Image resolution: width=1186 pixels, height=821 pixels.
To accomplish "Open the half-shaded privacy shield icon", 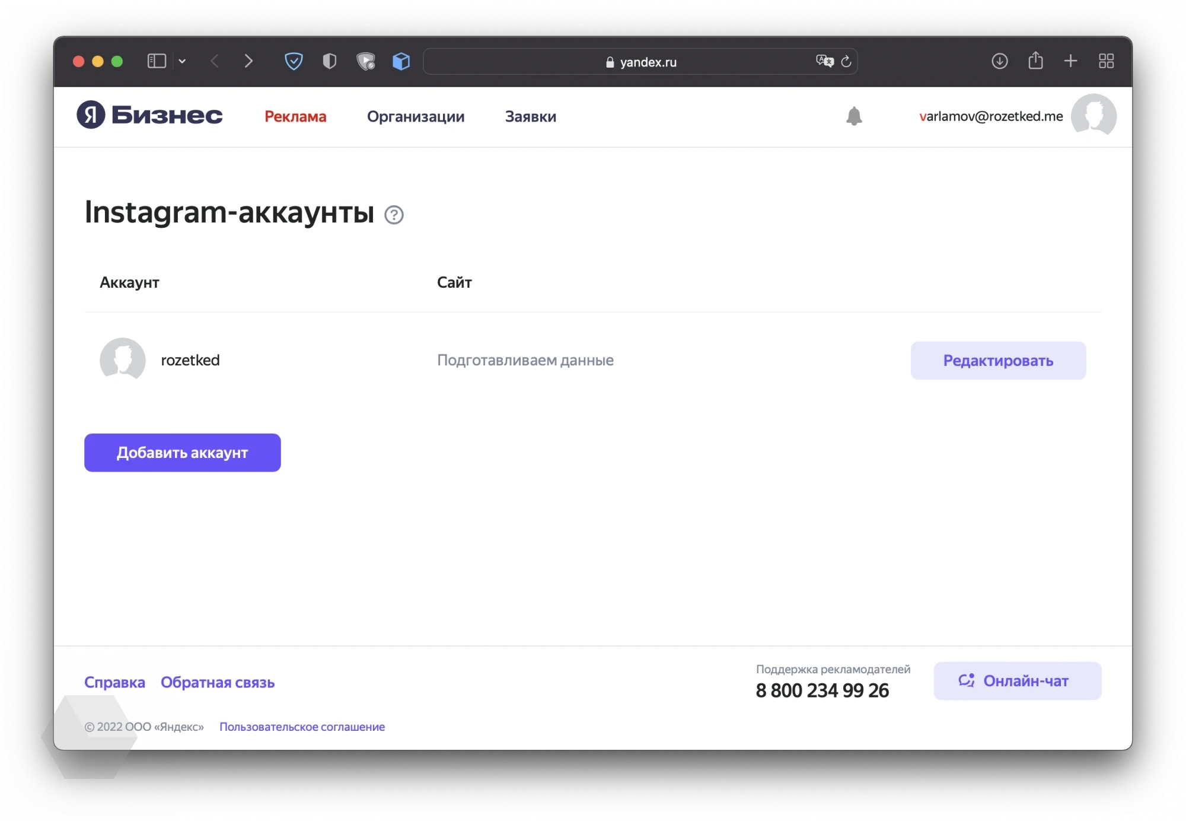I will click(x=330, y=61).
